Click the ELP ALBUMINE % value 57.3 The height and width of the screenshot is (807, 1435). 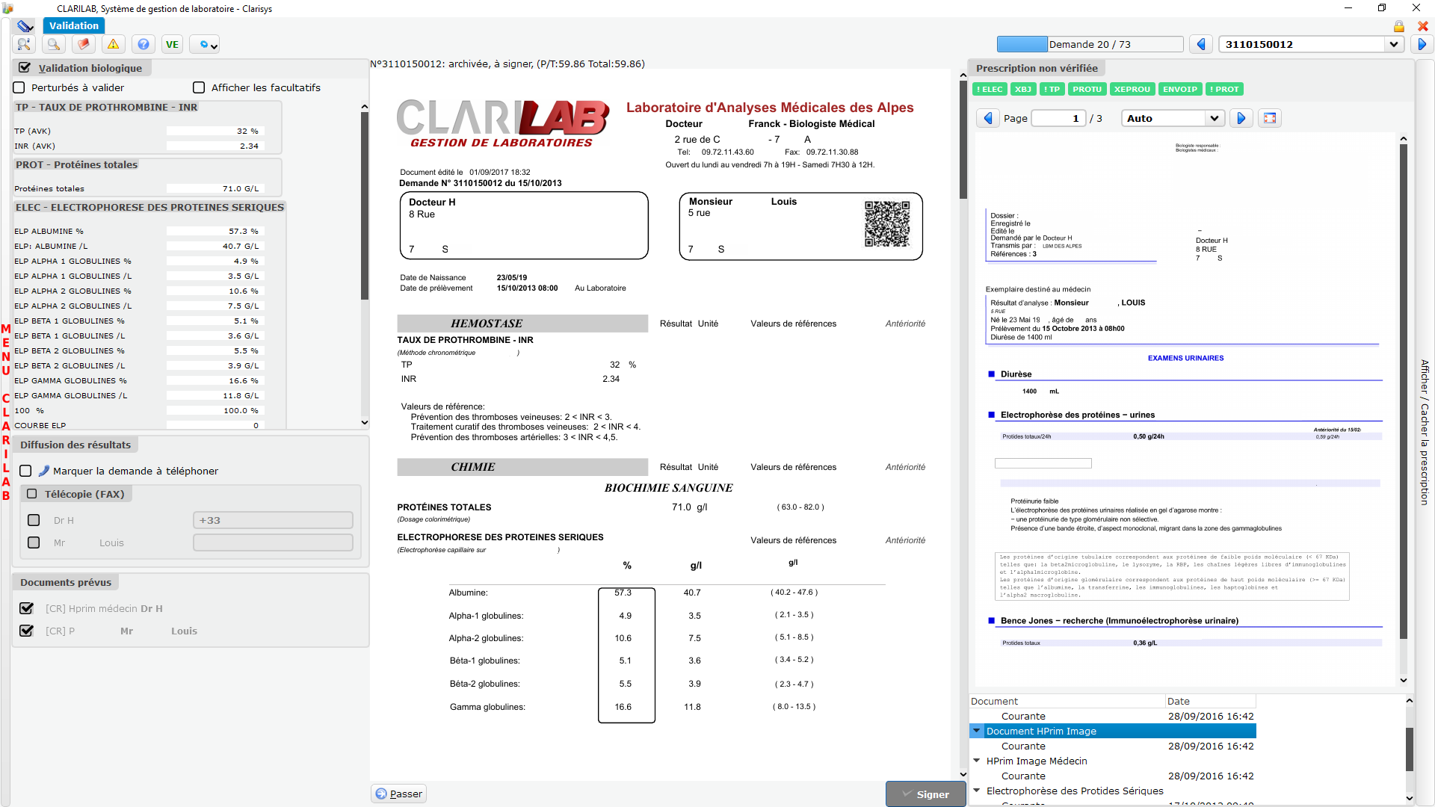click(214, 231)
